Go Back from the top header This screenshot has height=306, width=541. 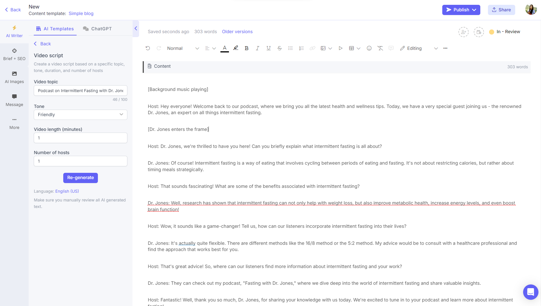click(13, 10)
